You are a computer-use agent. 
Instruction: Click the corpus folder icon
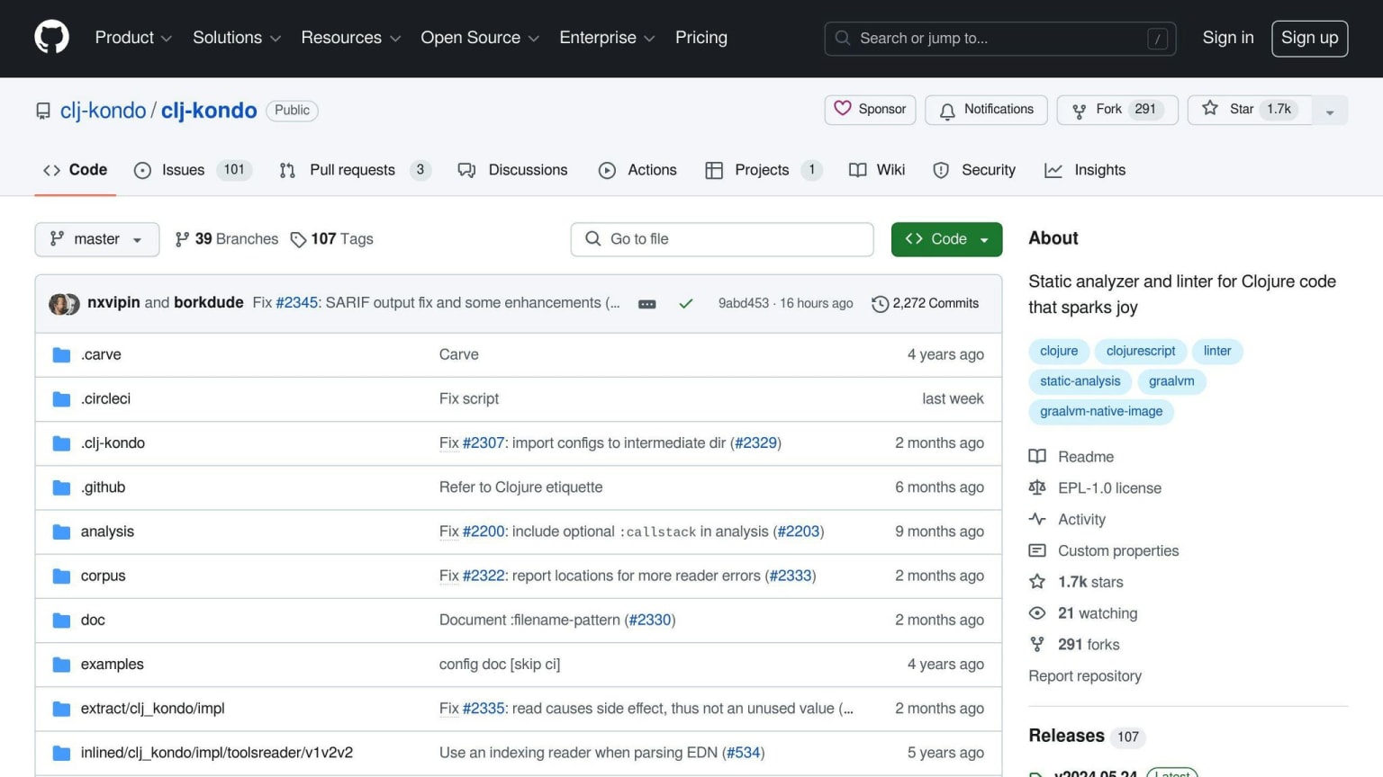pyautogui.click(x=61, y=576)
